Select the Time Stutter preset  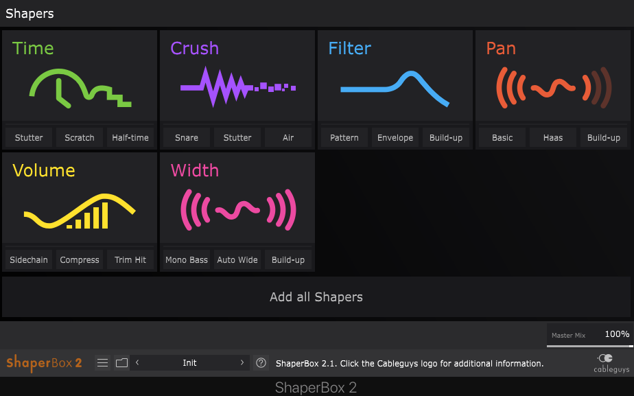[x=29, y=137]
